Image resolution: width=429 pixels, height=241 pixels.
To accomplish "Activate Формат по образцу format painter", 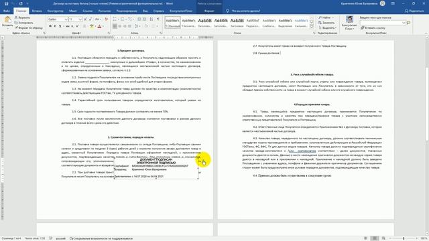I will 29,28.
